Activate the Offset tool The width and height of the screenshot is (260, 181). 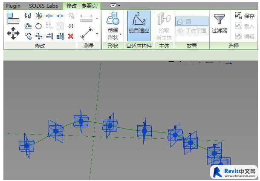pos(28,26)
